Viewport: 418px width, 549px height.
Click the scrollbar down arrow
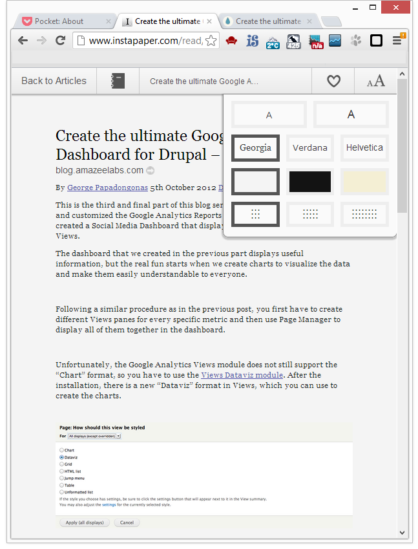click(x=402, y=533)
